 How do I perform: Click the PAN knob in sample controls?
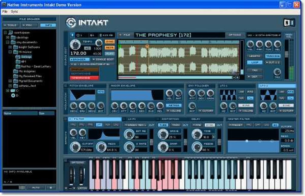(x=259, y=44)
